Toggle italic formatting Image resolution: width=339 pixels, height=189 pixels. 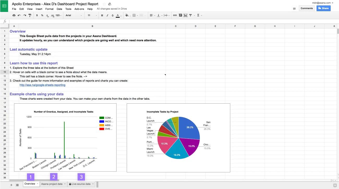click(107, 15)
